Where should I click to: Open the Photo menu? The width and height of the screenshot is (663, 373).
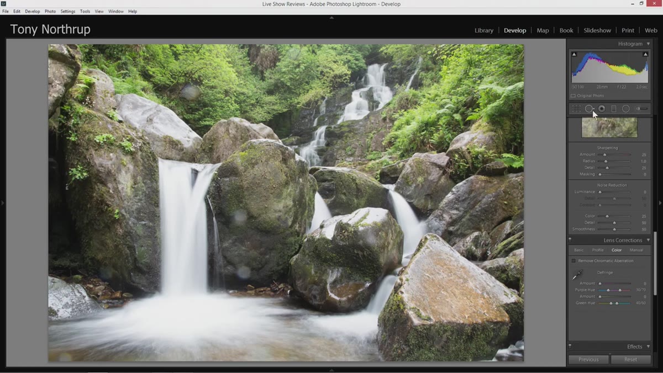[50, 11]
